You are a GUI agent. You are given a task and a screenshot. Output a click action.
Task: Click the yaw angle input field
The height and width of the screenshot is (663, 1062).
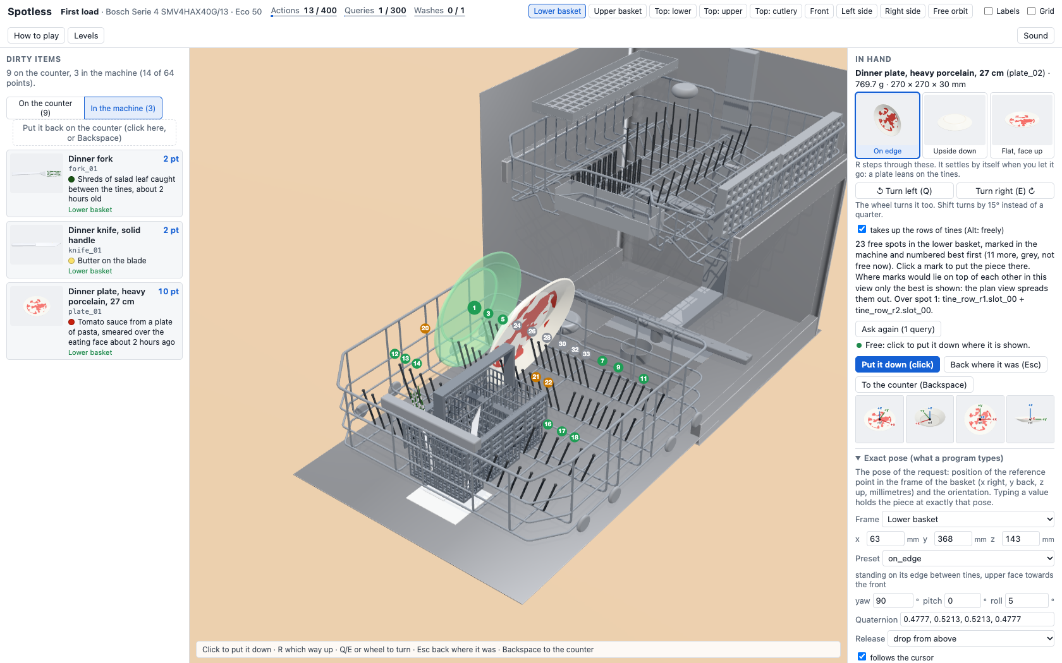[893, 600]
